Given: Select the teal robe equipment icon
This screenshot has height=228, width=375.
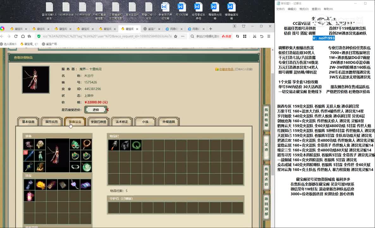Looking at the screenshot, I should [x=40, y=155].
